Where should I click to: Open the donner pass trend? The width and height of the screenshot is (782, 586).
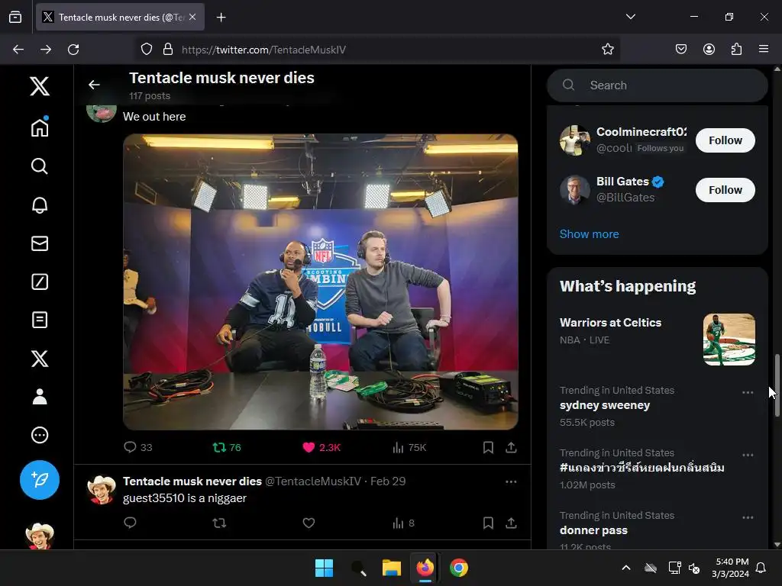[x=593, y=530]
